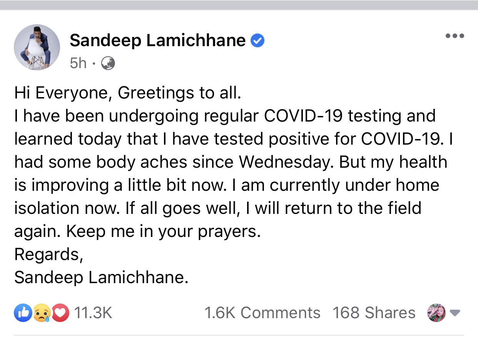Open the post's three-dot options menu
The width and height of the screenshot is (478, 342).
coord(455,36)
